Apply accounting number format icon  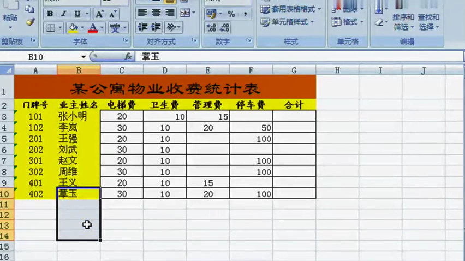(211, 14)
